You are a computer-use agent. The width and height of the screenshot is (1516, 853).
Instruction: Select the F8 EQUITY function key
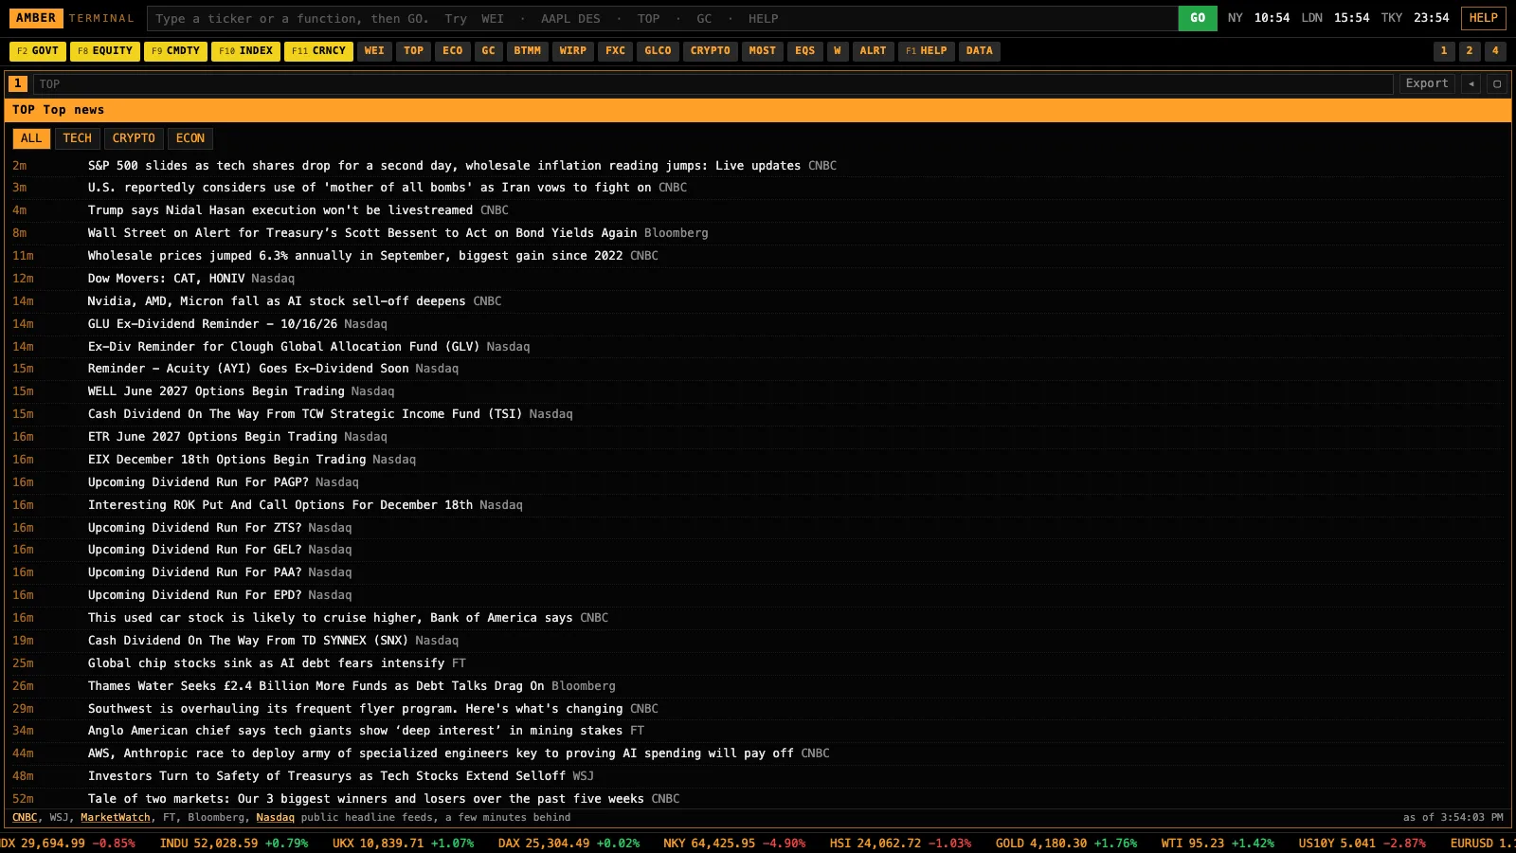click(x=105, y=51)
